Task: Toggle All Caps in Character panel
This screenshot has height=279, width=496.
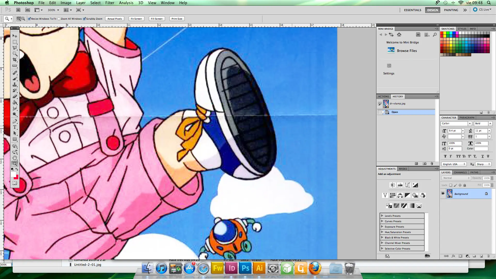Action: click(x=458, y=156)
